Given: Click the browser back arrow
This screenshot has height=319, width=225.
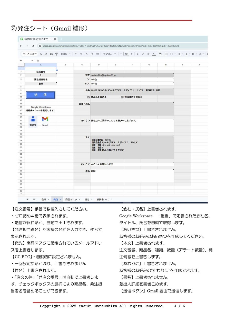Looking at the screenshot, I should click(21, 46).
